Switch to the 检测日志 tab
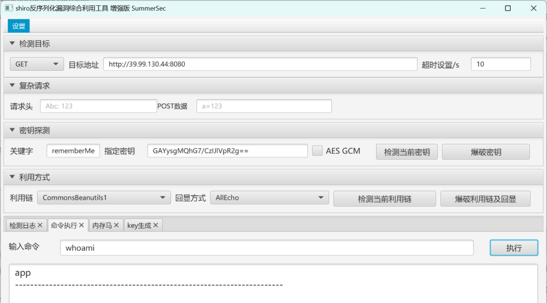 [x=22, y=226]
